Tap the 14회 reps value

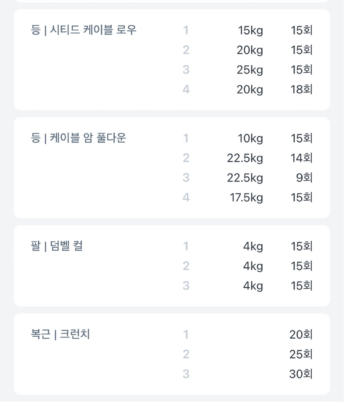pos(302,158)
